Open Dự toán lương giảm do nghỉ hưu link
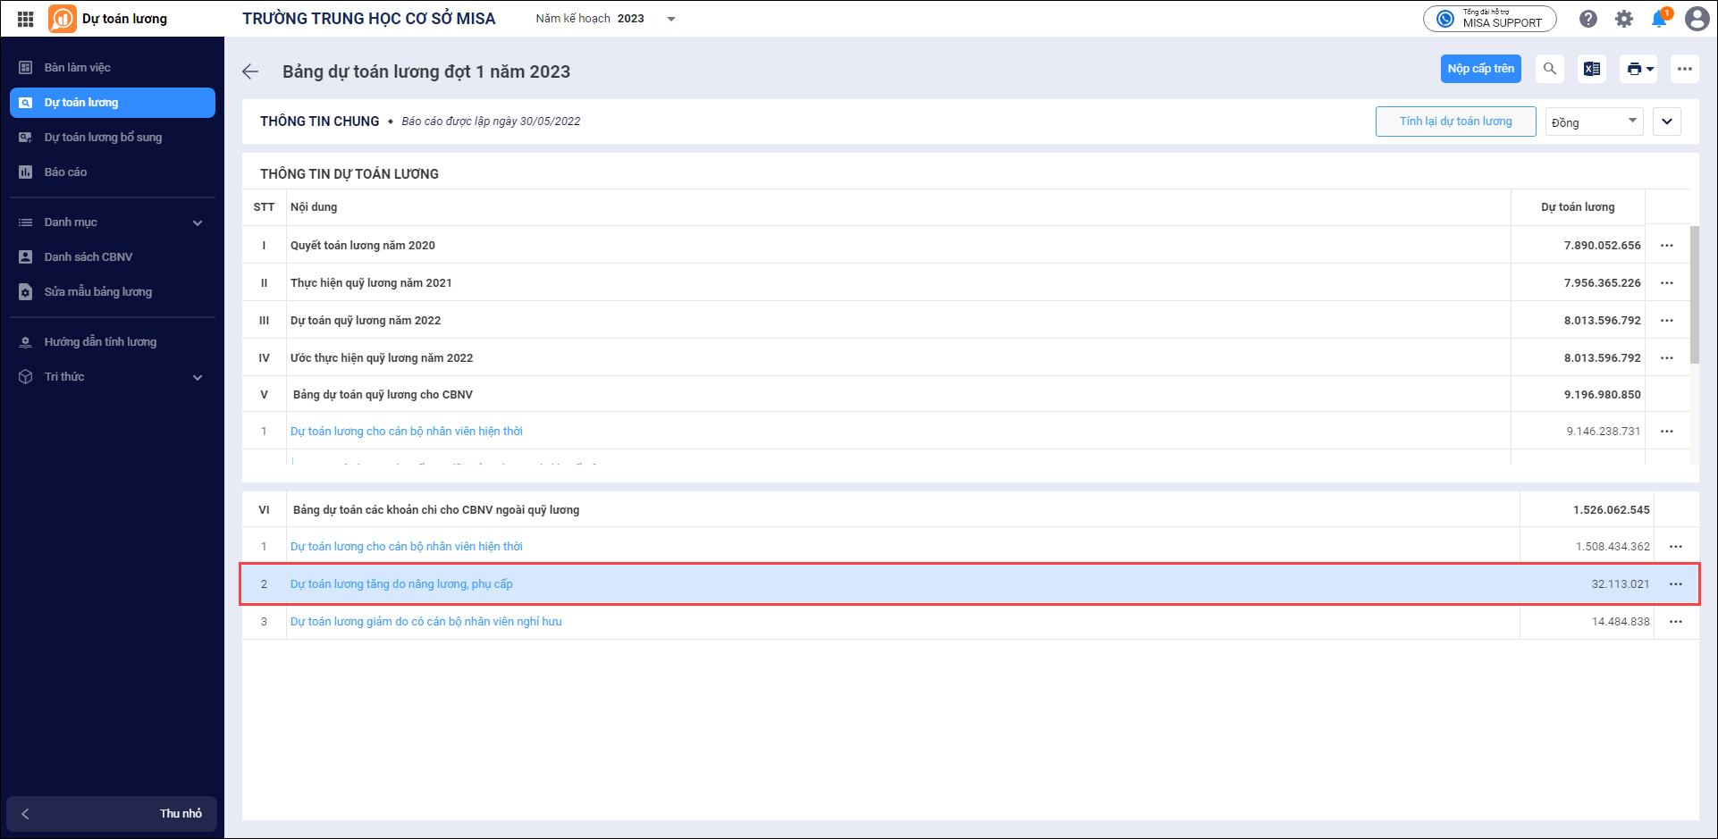This screenshot has width=1718, height=839. [426, 622]
